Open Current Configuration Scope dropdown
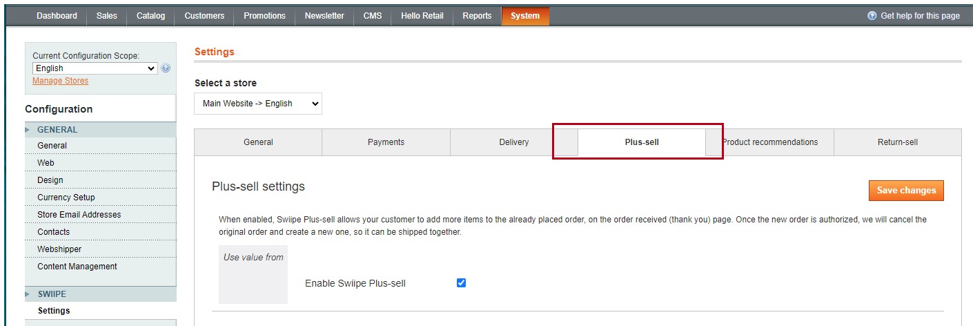This screenshot has height=326, width=973. click(x=95, y=68)
